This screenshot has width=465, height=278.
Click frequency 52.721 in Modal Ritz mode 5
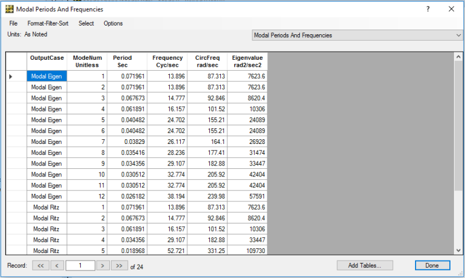tap(167, 251)
